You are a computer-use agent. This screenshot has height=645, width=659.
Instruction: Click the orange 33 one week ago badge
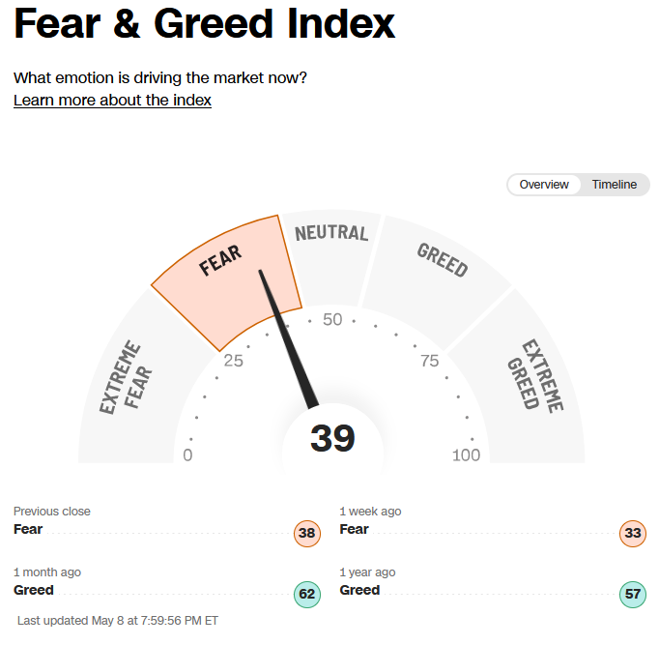click(633, 533)
